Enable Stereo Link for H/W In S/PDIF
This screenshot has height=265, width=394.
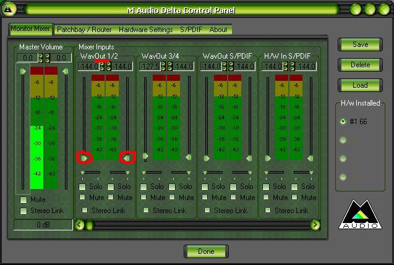(x=268, y=210)
